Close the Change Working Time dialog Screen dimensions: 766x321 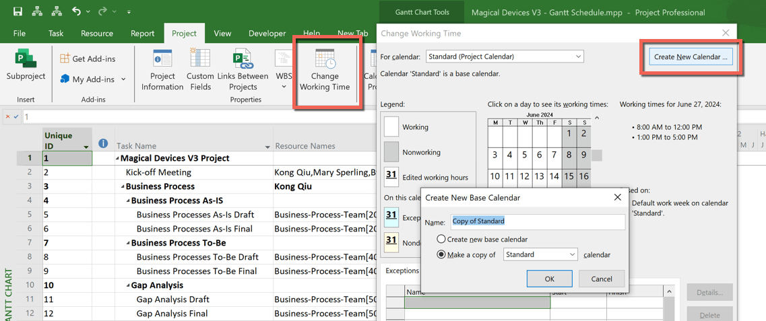[726, 33]
